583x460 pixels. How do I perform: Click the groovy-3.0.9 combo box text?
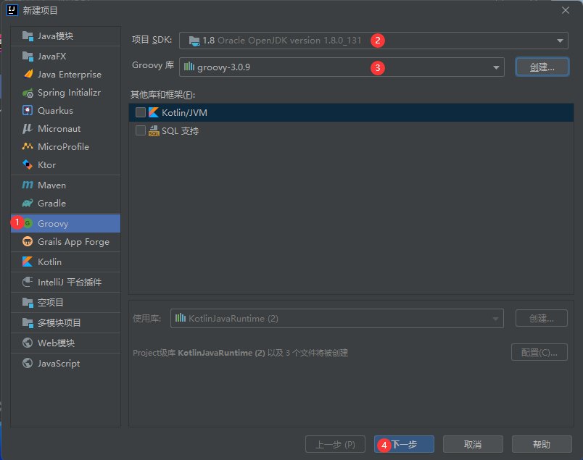[x=223, y=67]
